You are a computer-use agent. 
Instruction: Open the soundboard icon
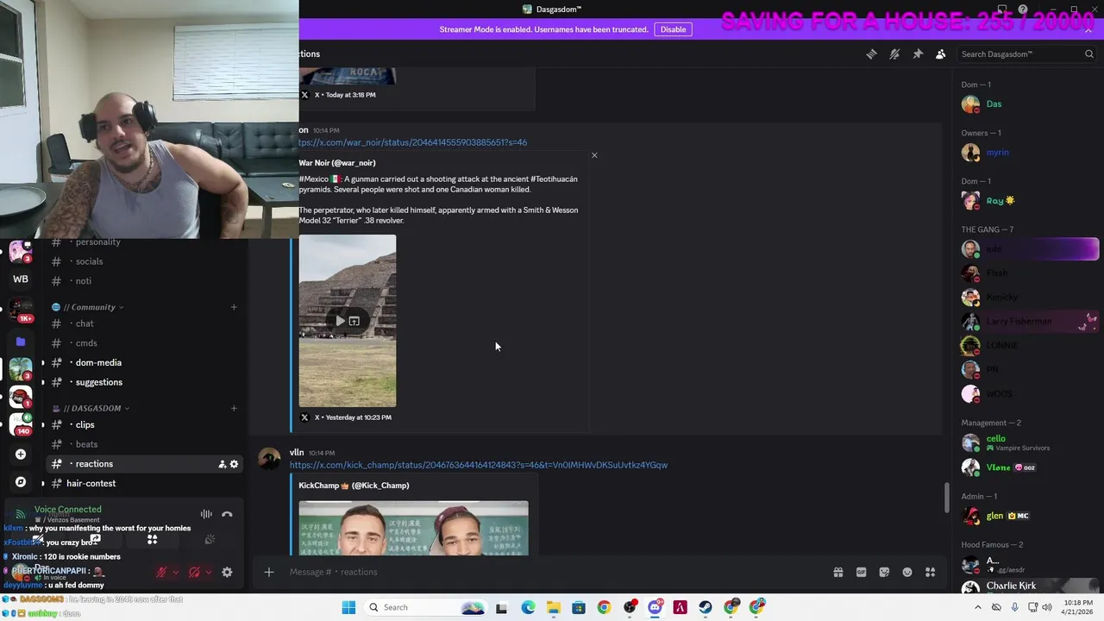coord(209,540)
